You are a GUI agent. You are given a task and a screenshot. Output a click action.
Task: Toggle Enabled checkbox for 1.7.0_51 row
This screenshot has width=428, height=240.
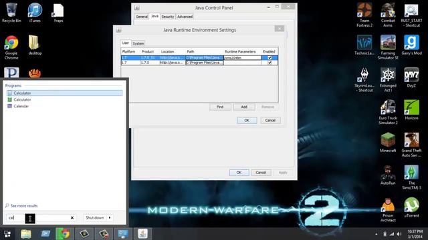270,58
